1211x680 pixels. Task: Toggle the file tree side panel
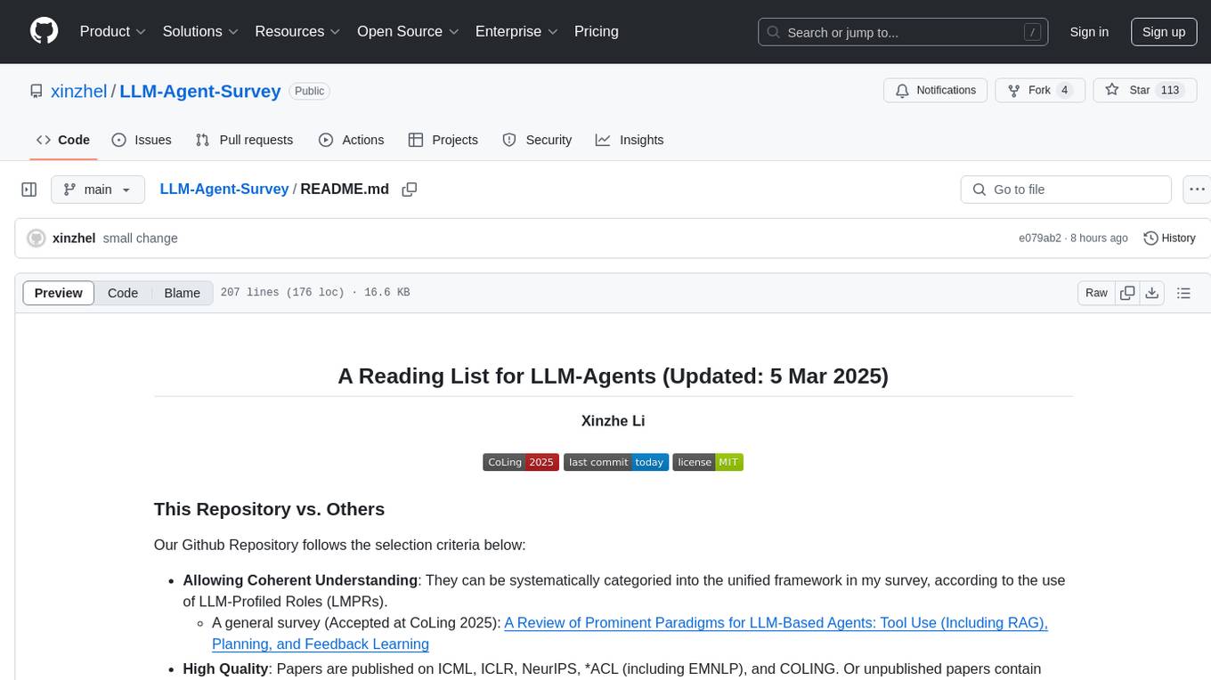coord(29,190)
